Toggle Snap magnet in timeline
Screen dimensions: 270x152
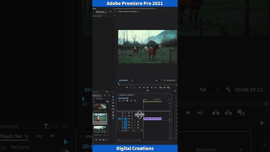pyautogui.click(x=124, y=101)
